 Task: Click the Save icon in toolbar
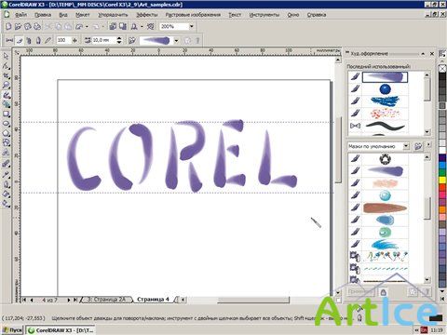28,27
